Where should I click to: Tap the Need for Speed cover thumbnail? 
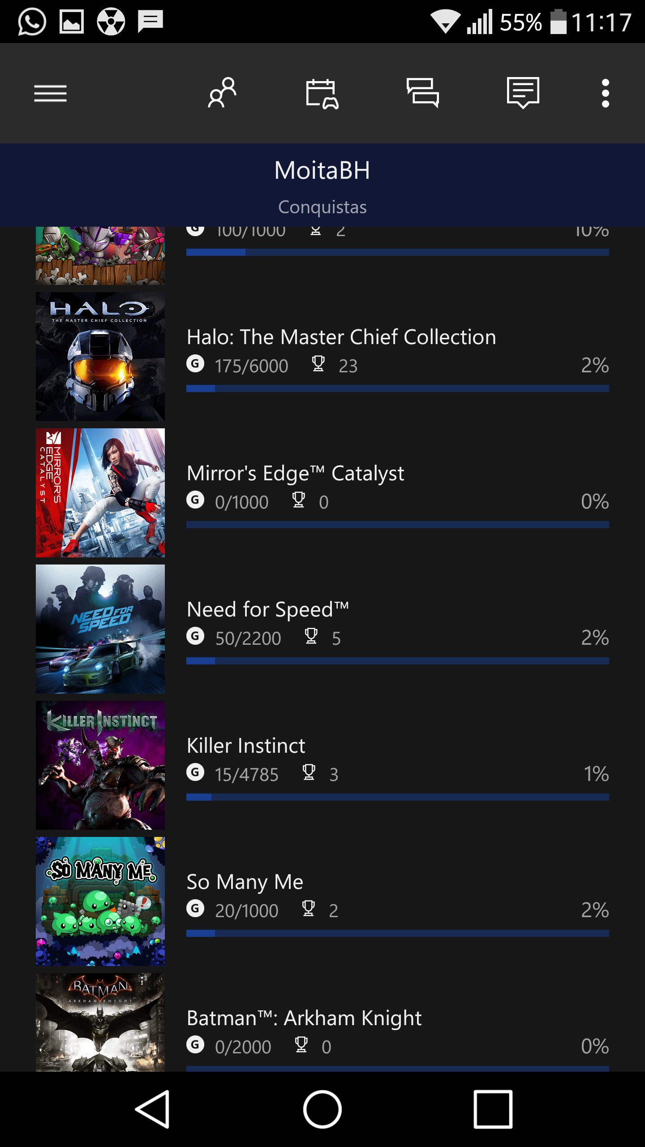tap(100, 629)
